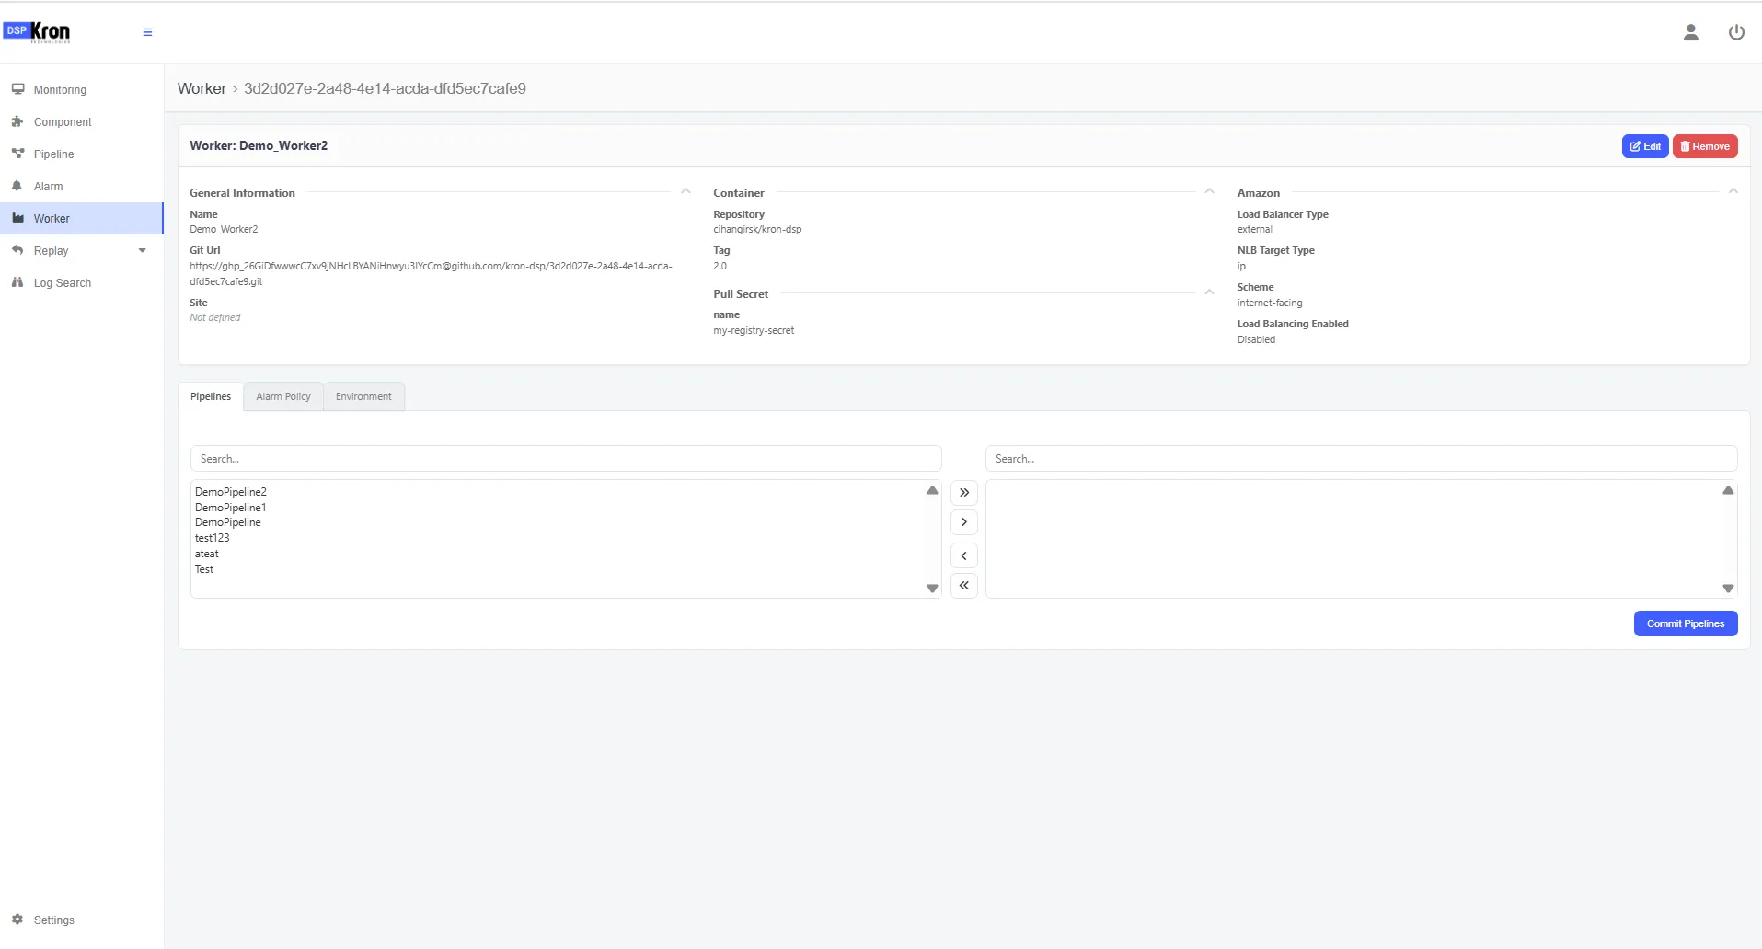Click the Git Url value text
The image size is (1762, 949).
click(431, 274)
